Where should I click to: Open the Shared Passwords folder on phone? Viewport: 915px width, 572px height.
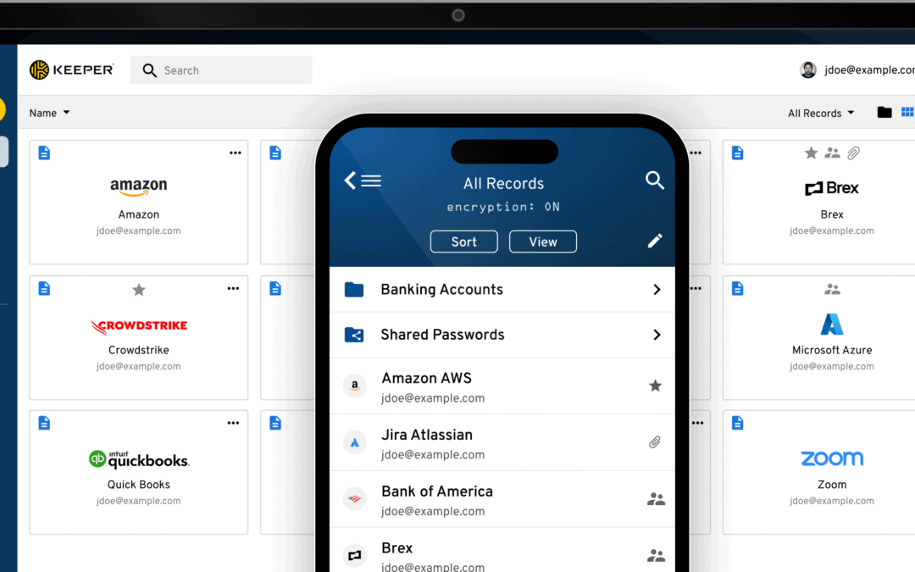502,335
